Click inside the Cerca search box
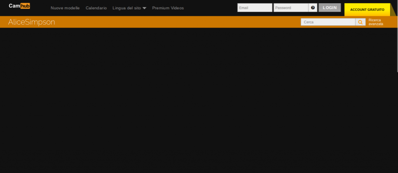This screenshot has height=173, width=398. click(328, 22)
